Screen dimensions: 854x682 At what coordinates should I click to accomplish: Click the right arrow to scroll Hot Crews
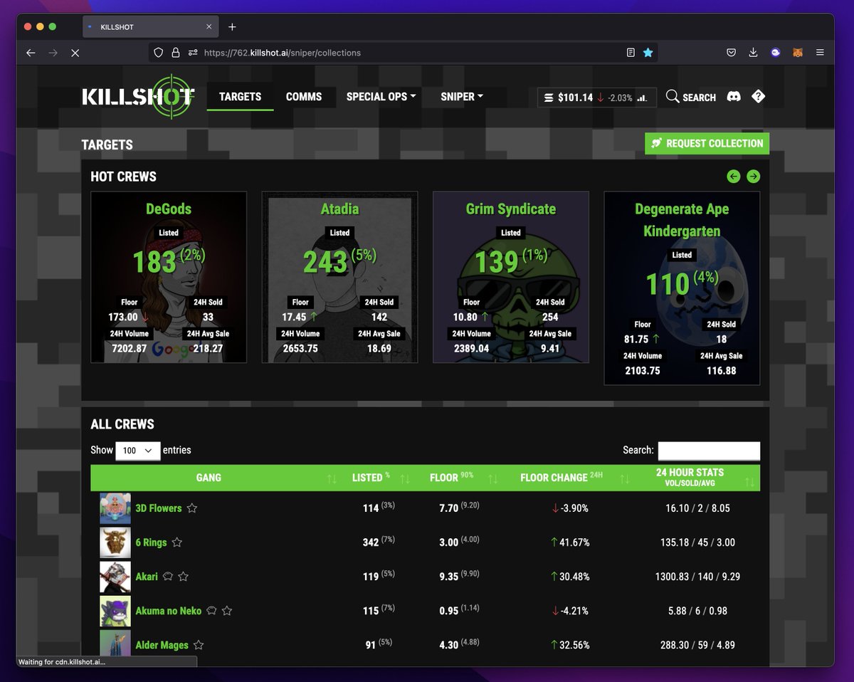point(754,177)
